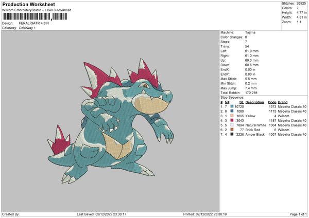The height and width of the screenshot is (218, 309).
Task: Click the Description column header
Action: click(x=254, y=102)
